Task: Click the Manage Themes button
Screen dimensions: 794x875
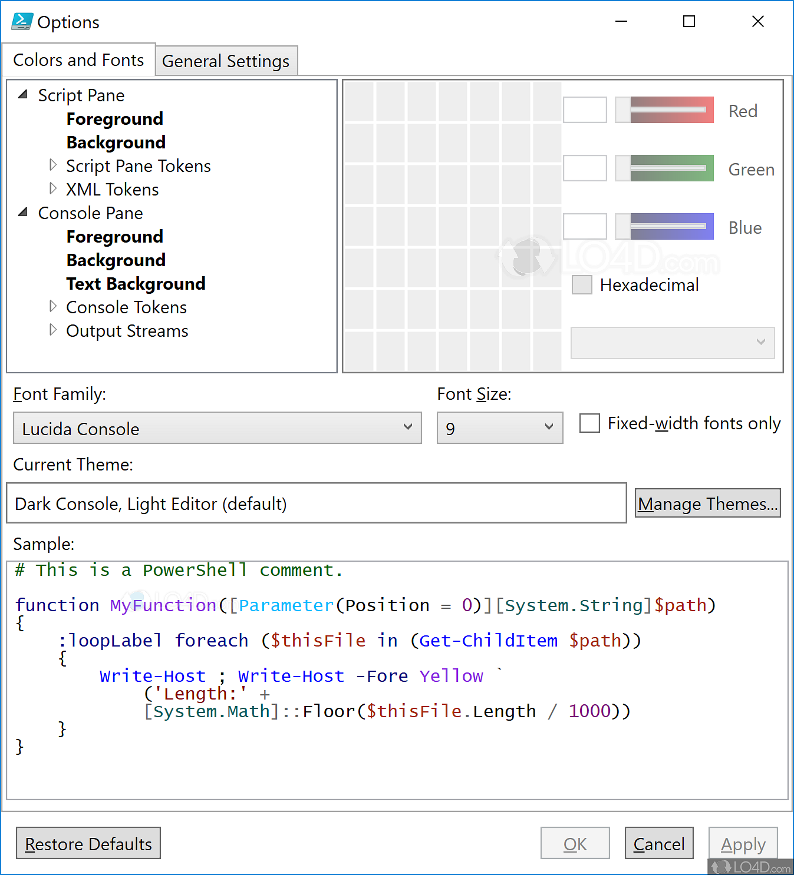Action: [x=708, y=503]
